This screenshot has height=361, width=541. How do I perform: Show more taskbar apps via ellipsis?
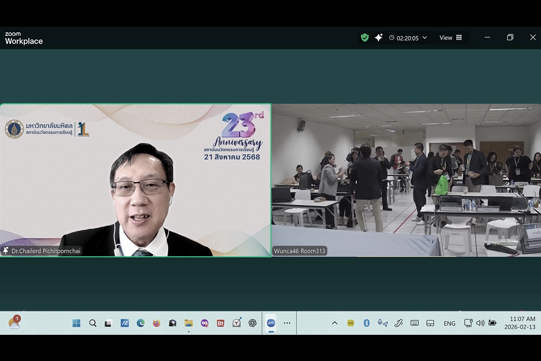pyautogui.click(x=287, y=323)
